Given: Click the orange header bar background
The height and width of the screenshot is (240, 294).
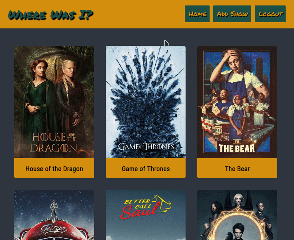Looking at the screenshot, I should (139, 14).
